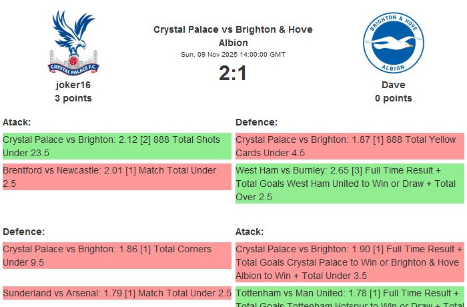The width and height of the screenshot is (467, 307).
Task: Open joker16's player name
Action: point(73,85)
